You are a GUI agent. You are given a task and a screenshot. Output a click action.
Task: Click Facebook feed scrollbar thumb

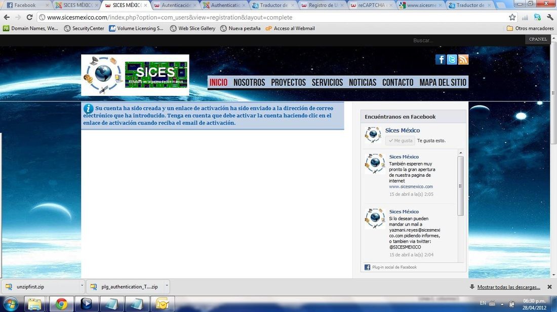click(461, 186)
